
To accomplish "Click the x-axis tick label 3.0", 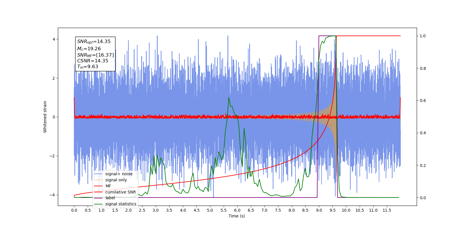I will [156, 210].
